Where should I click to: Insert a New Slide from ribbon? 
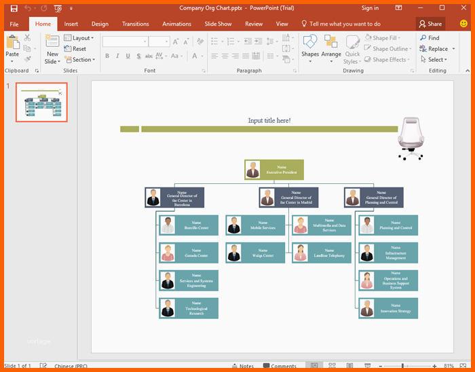(x=52, y=48)
